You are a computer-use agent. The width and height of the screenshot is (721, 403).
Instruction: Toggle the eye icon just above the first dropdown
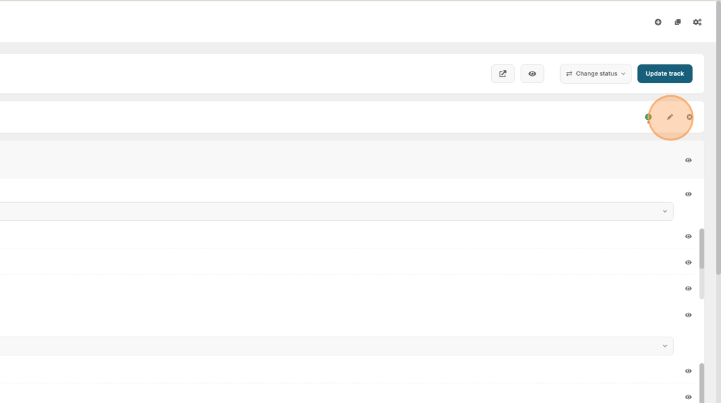point(688,194)
